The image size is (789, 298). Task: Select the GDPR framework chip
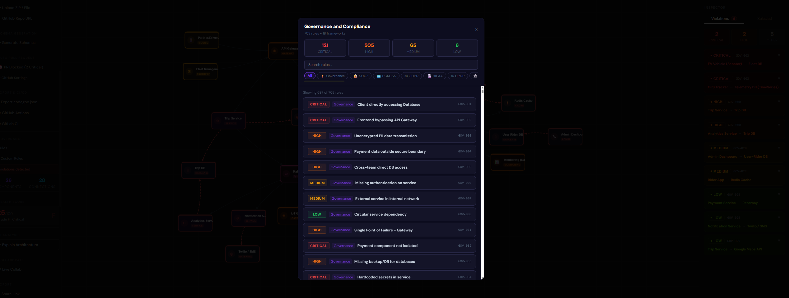(411, 76)
